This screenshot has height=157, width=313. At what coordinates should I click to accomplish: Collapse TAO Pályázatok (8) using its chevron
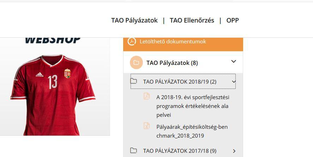(234, 61)
